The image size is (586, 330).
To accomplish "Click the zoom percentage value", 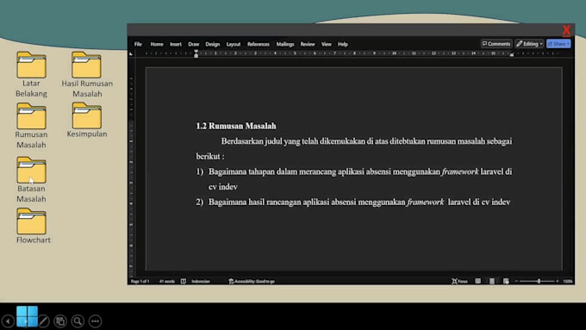I will 568,281.
